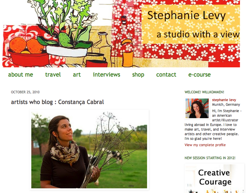
Task: Open the stephanie levy profile name link
Action: click(x=224, y=100)
